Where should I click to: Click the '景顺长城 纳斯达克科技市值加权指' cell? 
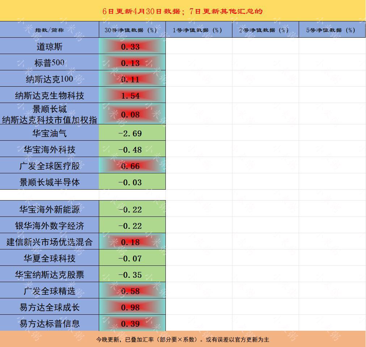pos(50,114)
